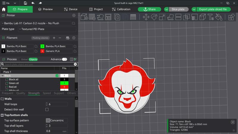Open the Text shape tool
238x134 pixels.
(211, 17)
